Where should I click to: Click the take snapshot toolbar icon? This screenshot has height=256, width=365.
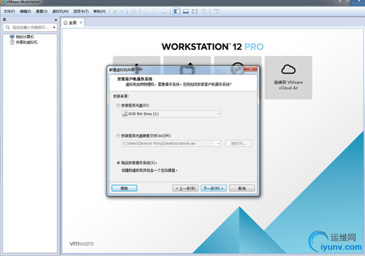[x=146, y=11]
